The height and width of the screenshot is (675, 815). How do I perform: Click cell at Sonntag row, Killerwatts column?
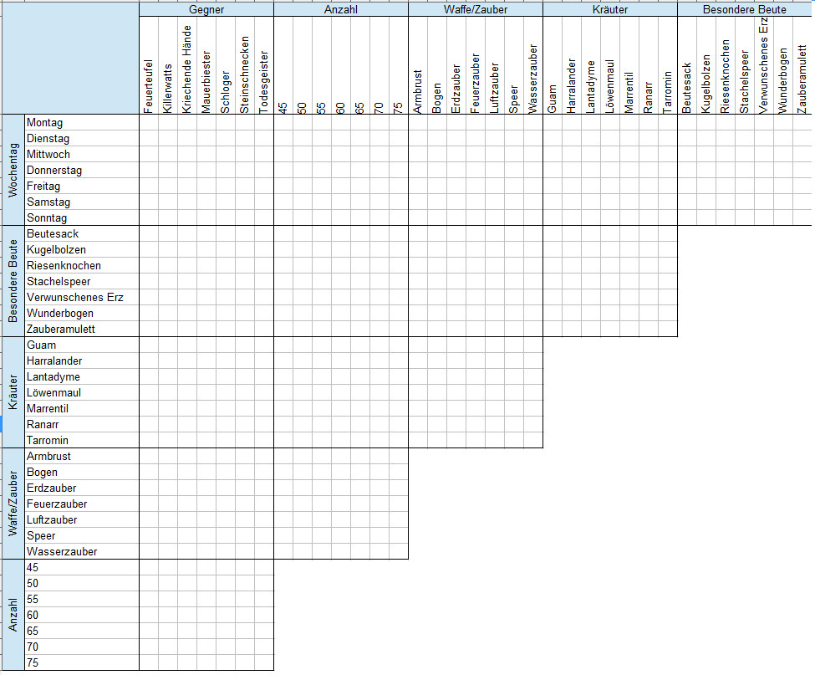point(167,217)
